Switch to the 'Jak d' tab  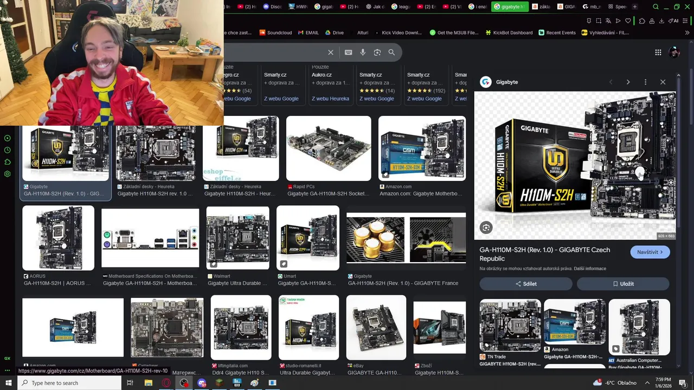pyautogui.click(x=375, y=6)
